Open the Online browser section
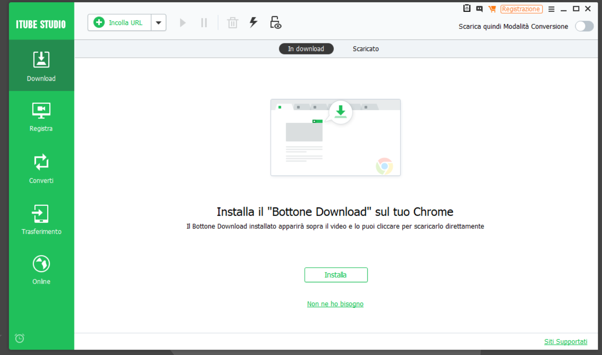This screenshot has height=355, width=602. click(x=41, y=270)
